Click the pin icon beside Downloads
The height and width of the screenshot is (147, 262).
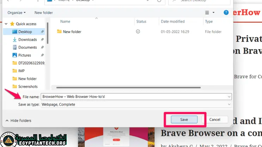(x=42, y=39)
